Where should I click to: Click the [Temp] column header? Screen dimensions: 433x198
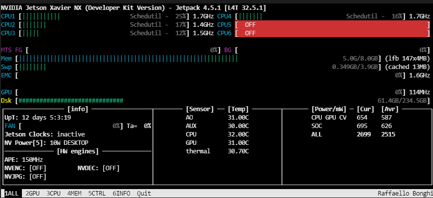[238, 109]
